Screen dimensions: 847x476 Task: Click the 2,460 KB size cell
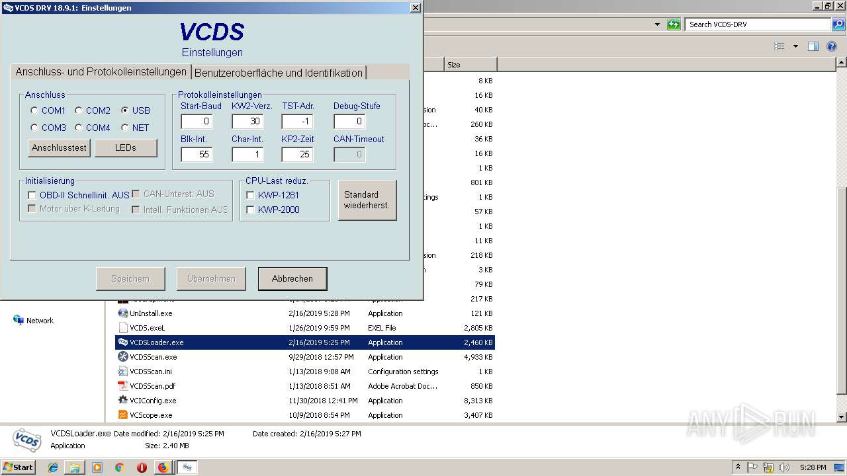pos(478,342)
